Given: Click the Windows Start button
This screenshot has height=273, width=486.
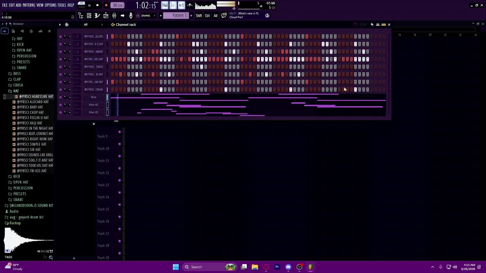Looking at the screenshot, I should point(176,267).
